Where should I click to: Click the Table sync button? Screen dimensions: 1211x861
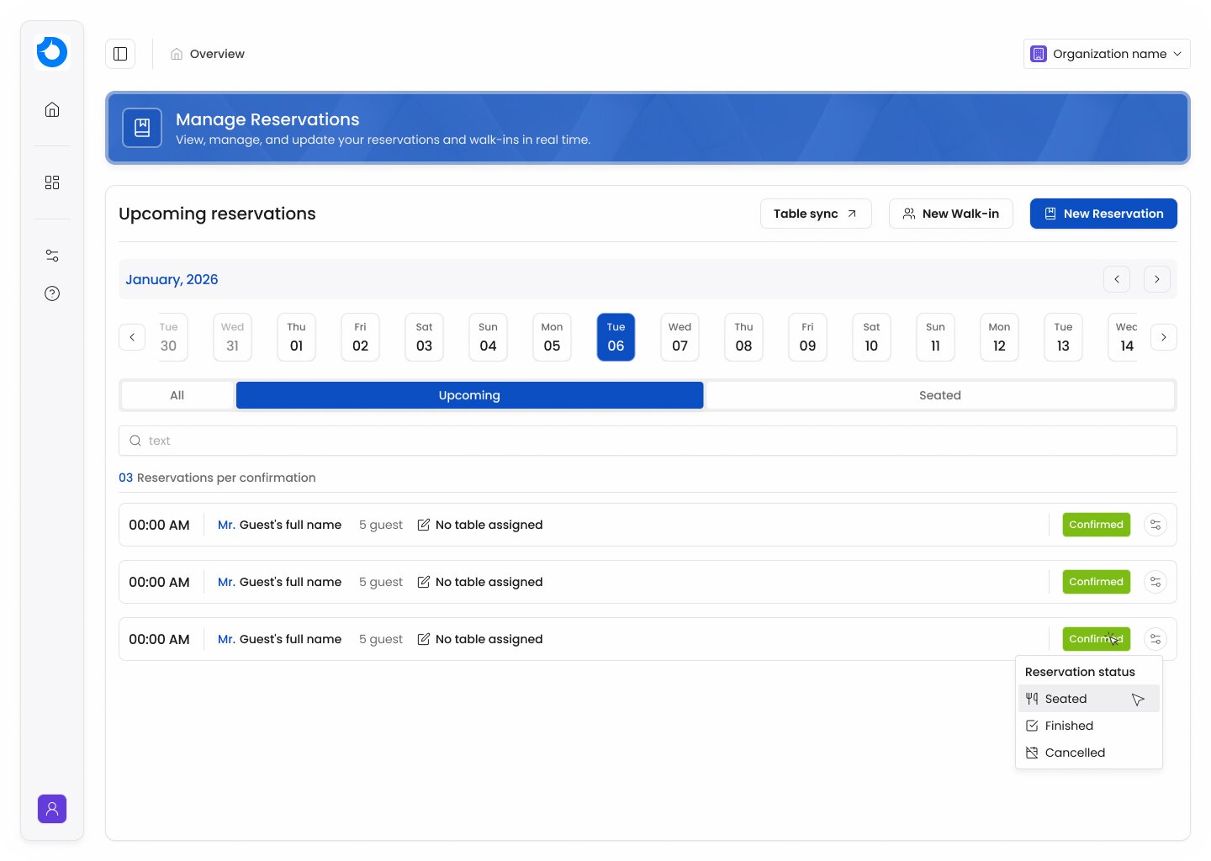(x=816, y=214)
